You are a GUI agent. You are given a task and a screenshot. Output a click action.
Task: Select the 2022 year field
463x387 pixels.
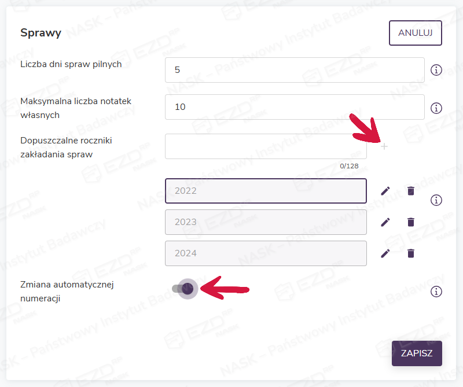(266, 191)
